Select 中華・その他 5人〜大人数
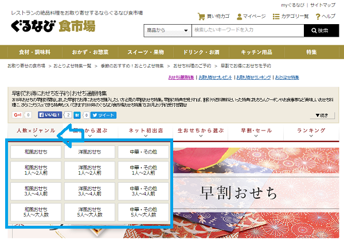This screenshot has width=344, height=243. click(x=143, y=212)
